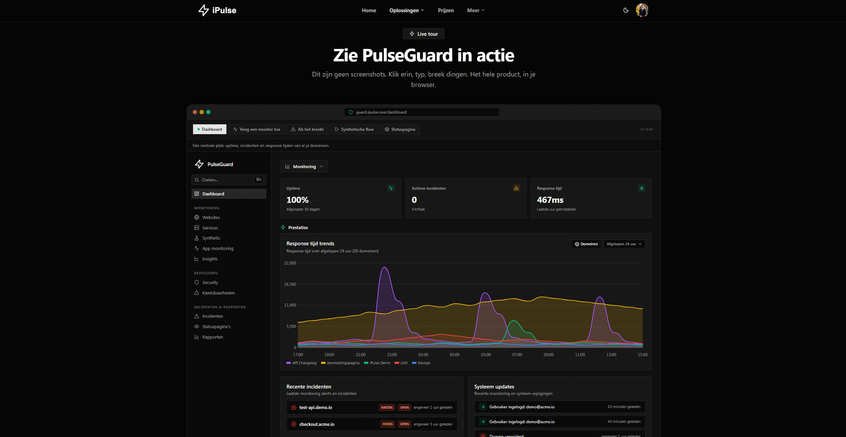Click the Websites globe icon
This screenshot has height=437, width=846.
tap(197, 217)
